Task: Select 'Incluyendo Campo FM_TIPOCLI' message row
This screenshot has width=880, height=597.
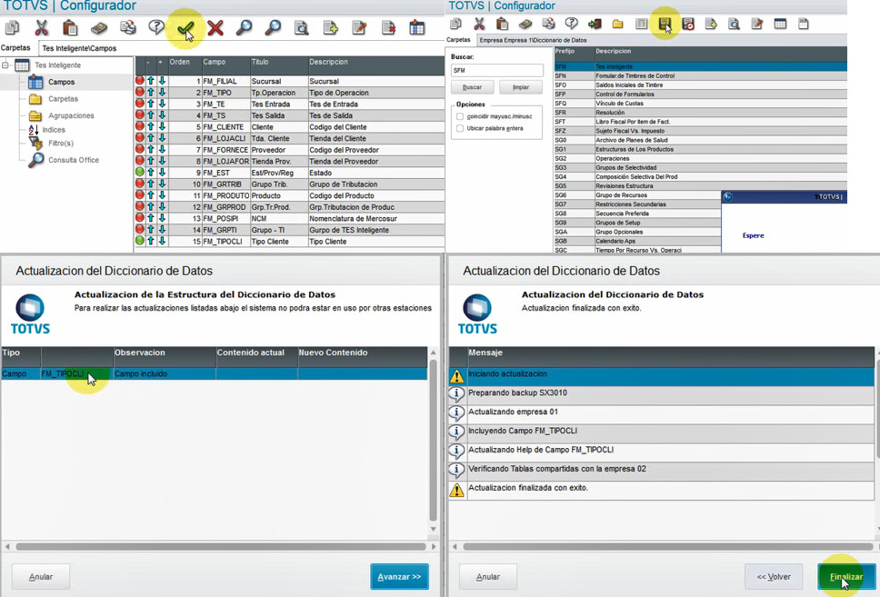Action: point(661,431)
